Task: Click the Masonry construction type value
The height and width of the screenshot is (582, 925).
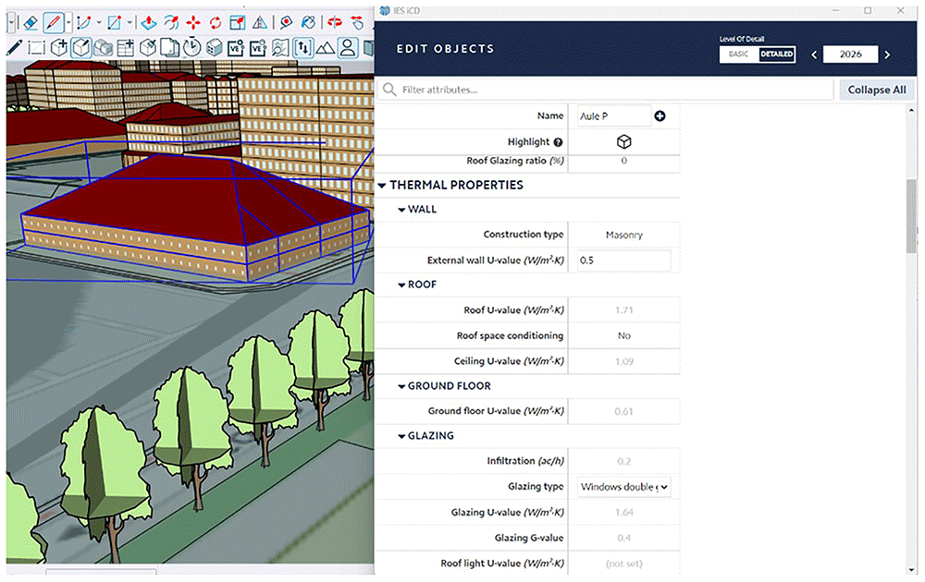Action: [624, 235]
